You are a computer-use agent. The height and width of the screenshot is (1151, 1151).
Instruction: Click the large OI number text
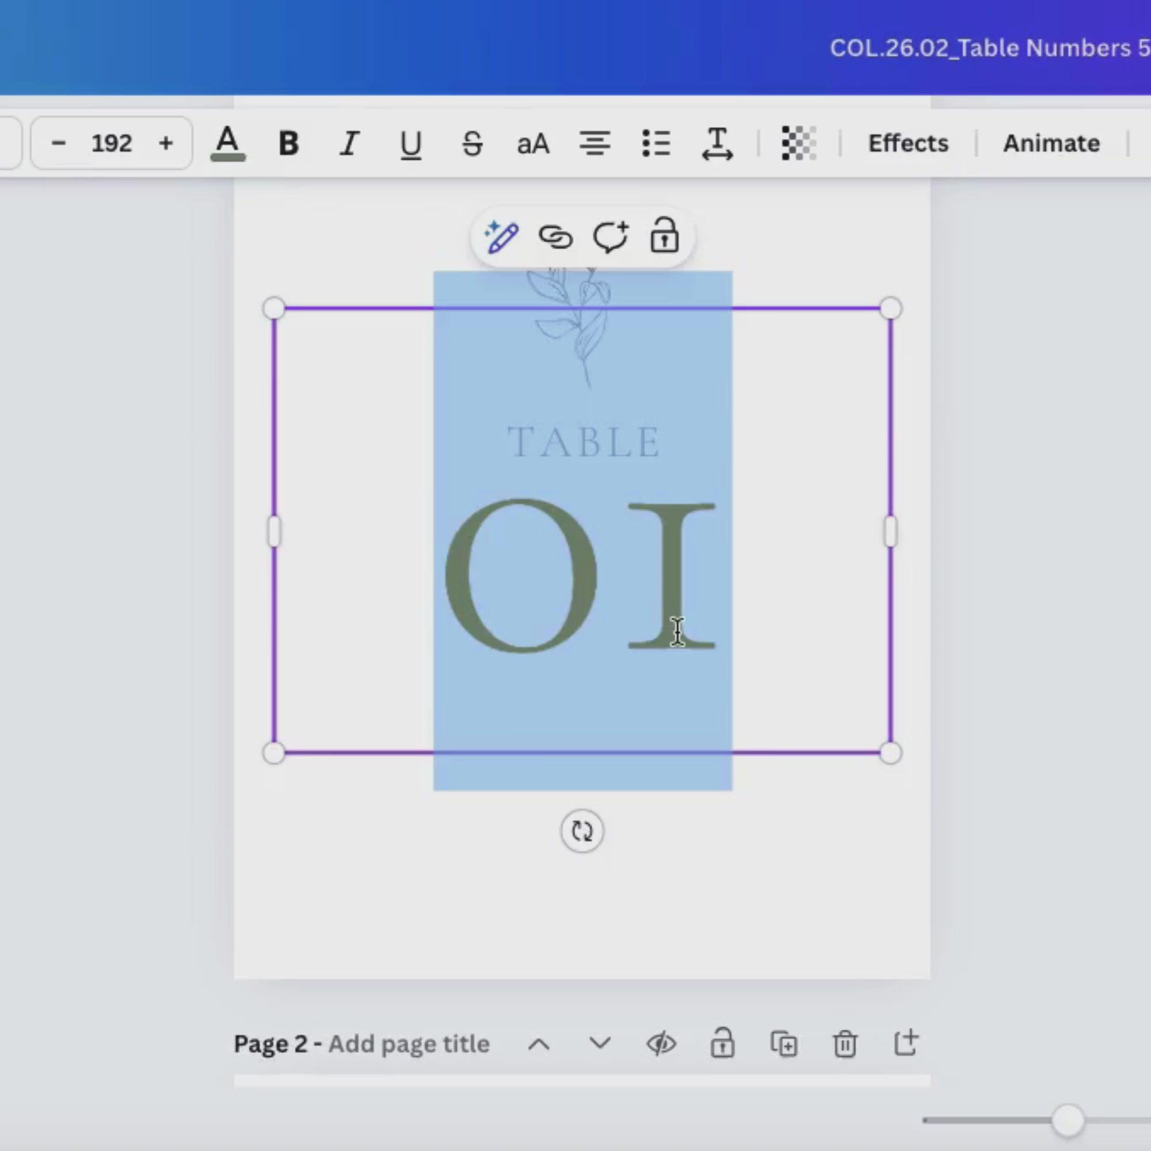pyautogui.click(x=581, y=575)
